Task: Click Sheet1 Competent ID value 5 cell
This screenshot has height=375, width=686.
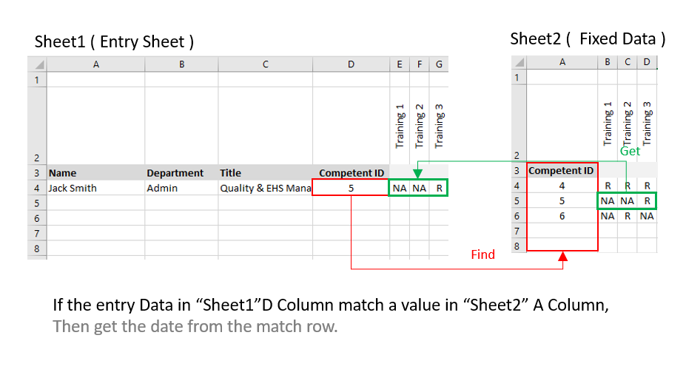Action: pos(351,188)
